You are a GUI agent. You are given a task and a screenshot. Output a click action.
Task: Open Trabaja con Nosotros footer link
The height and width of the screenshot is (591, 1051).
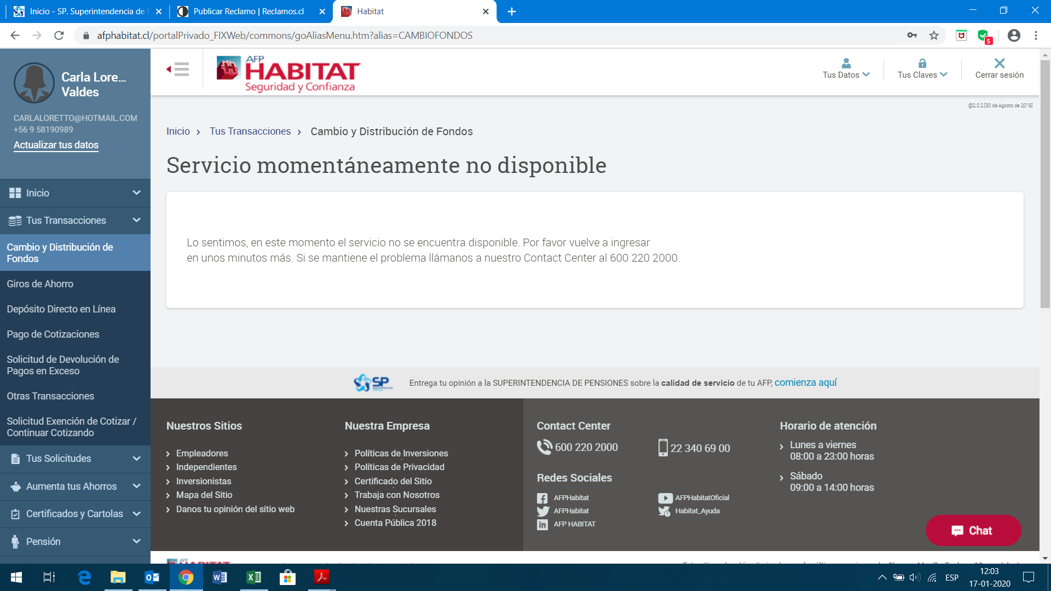click(397, 495)
